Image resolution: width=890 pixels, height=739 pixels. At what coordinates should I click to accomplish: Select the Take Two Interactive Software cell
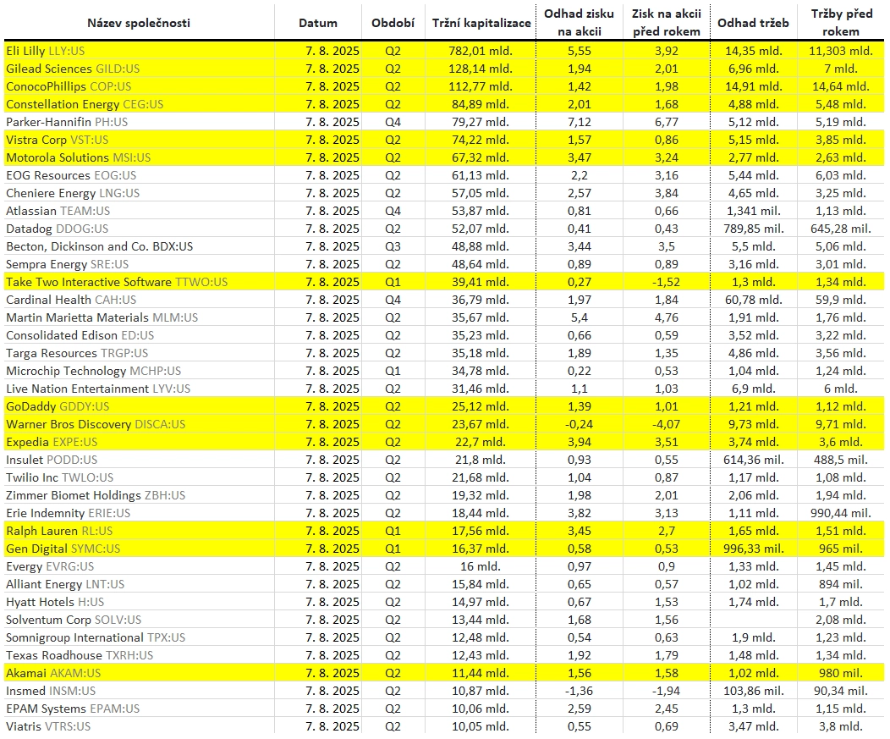(x=139, y=282)
